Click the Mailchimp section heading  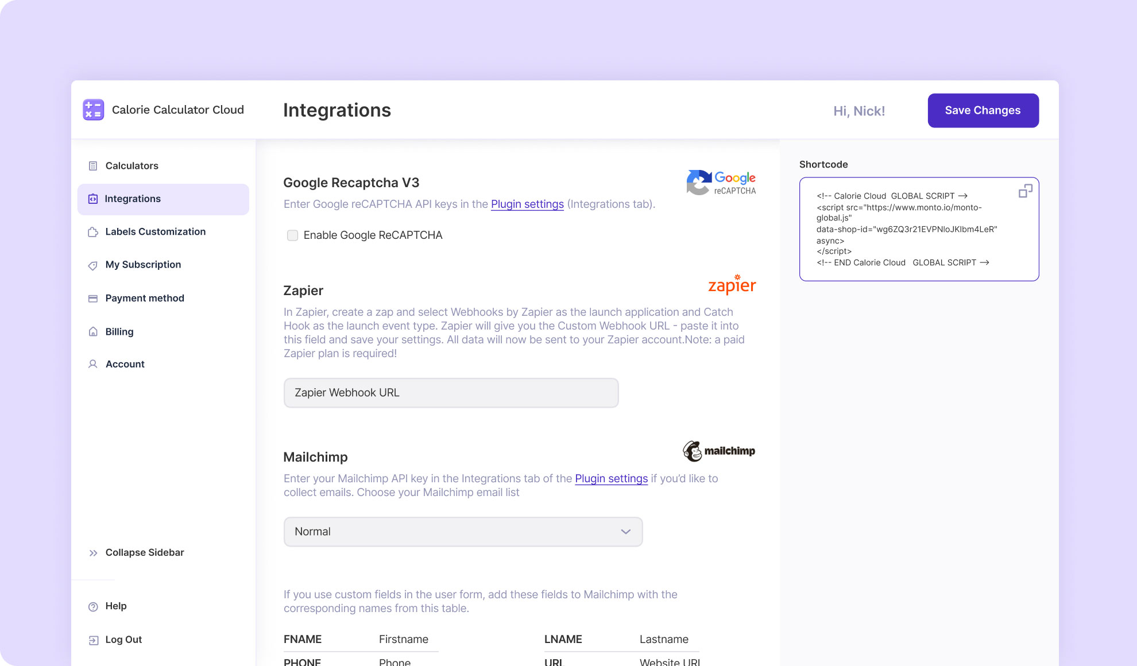click(315, 457)
